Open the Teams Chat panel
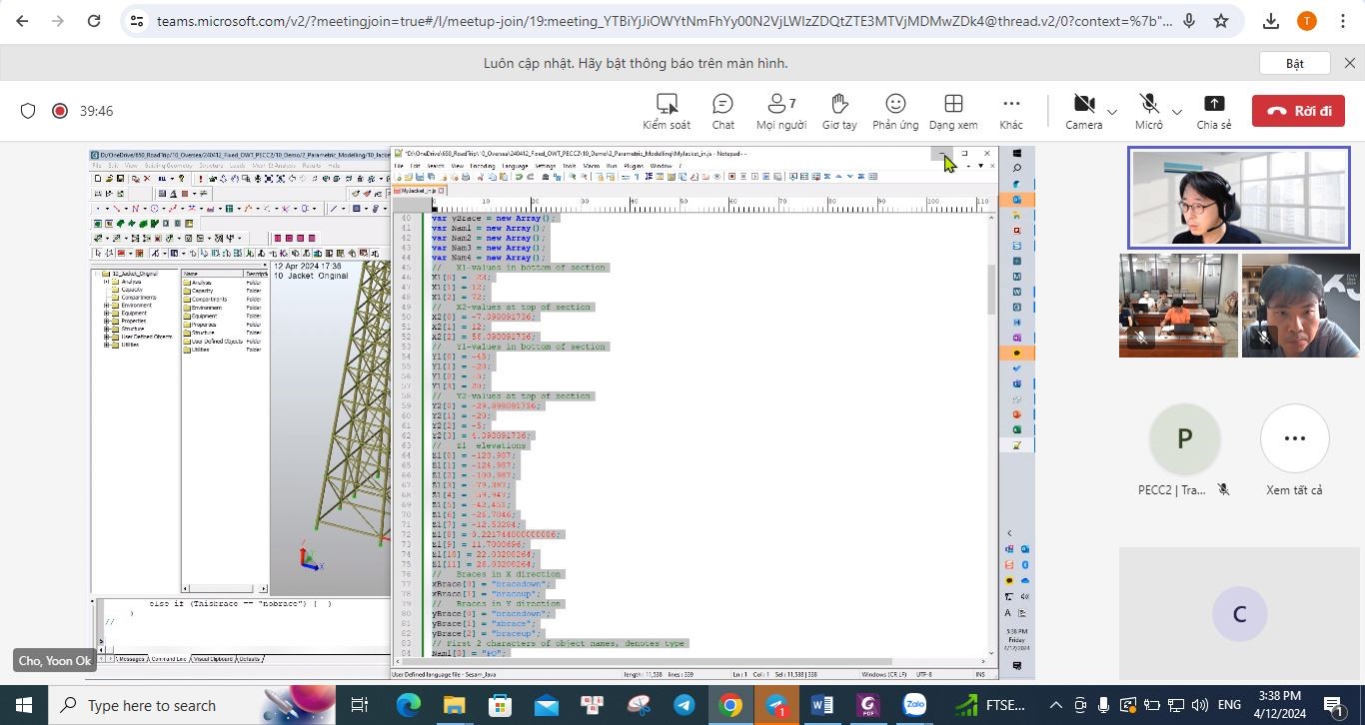 (722, 111)
